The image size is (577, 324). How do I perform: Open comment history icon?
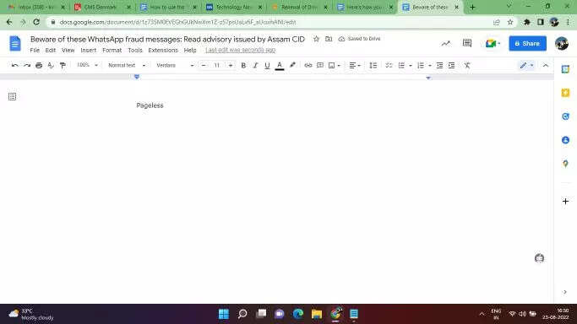467,43
